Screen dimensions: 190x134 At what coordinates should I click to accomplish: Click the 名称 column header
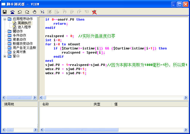pyautogui.click(x=46, y=104)
